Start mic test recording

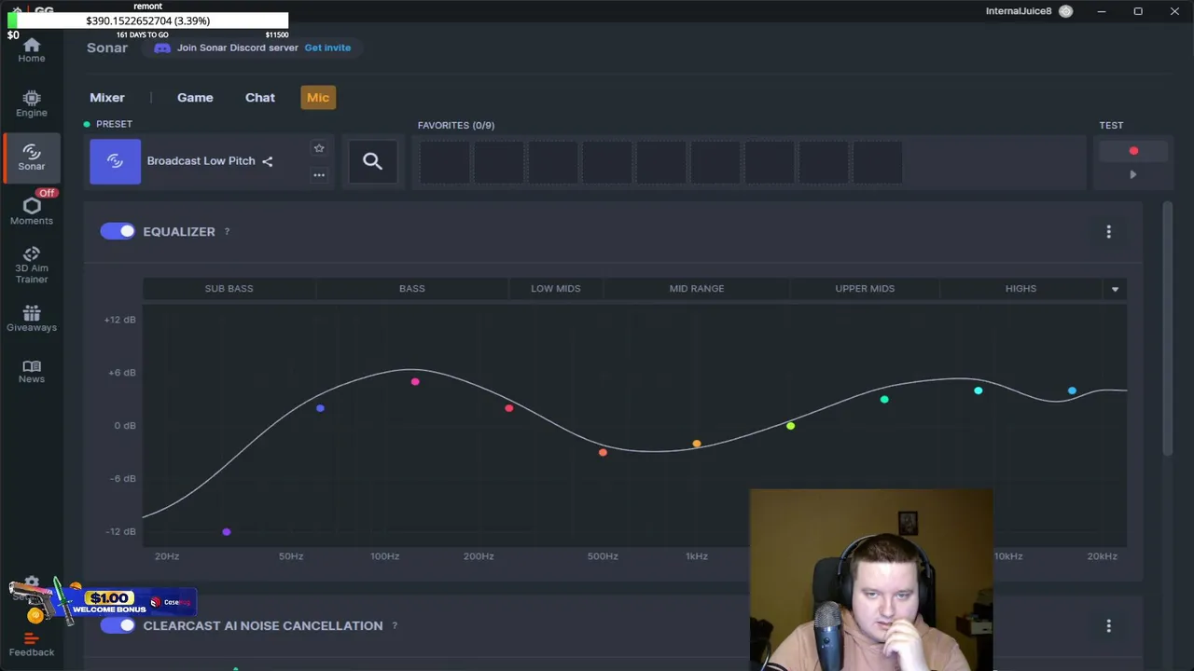pos(1133,151)
